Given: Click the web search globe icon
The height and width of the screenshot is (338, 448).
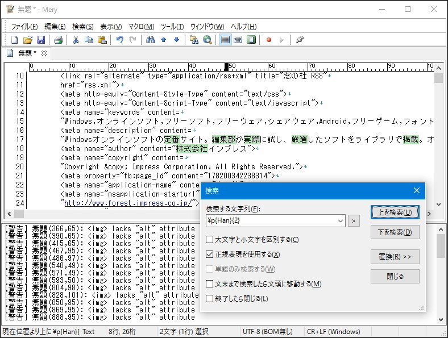Looking at the screenshot, I should tap(208, 40).
